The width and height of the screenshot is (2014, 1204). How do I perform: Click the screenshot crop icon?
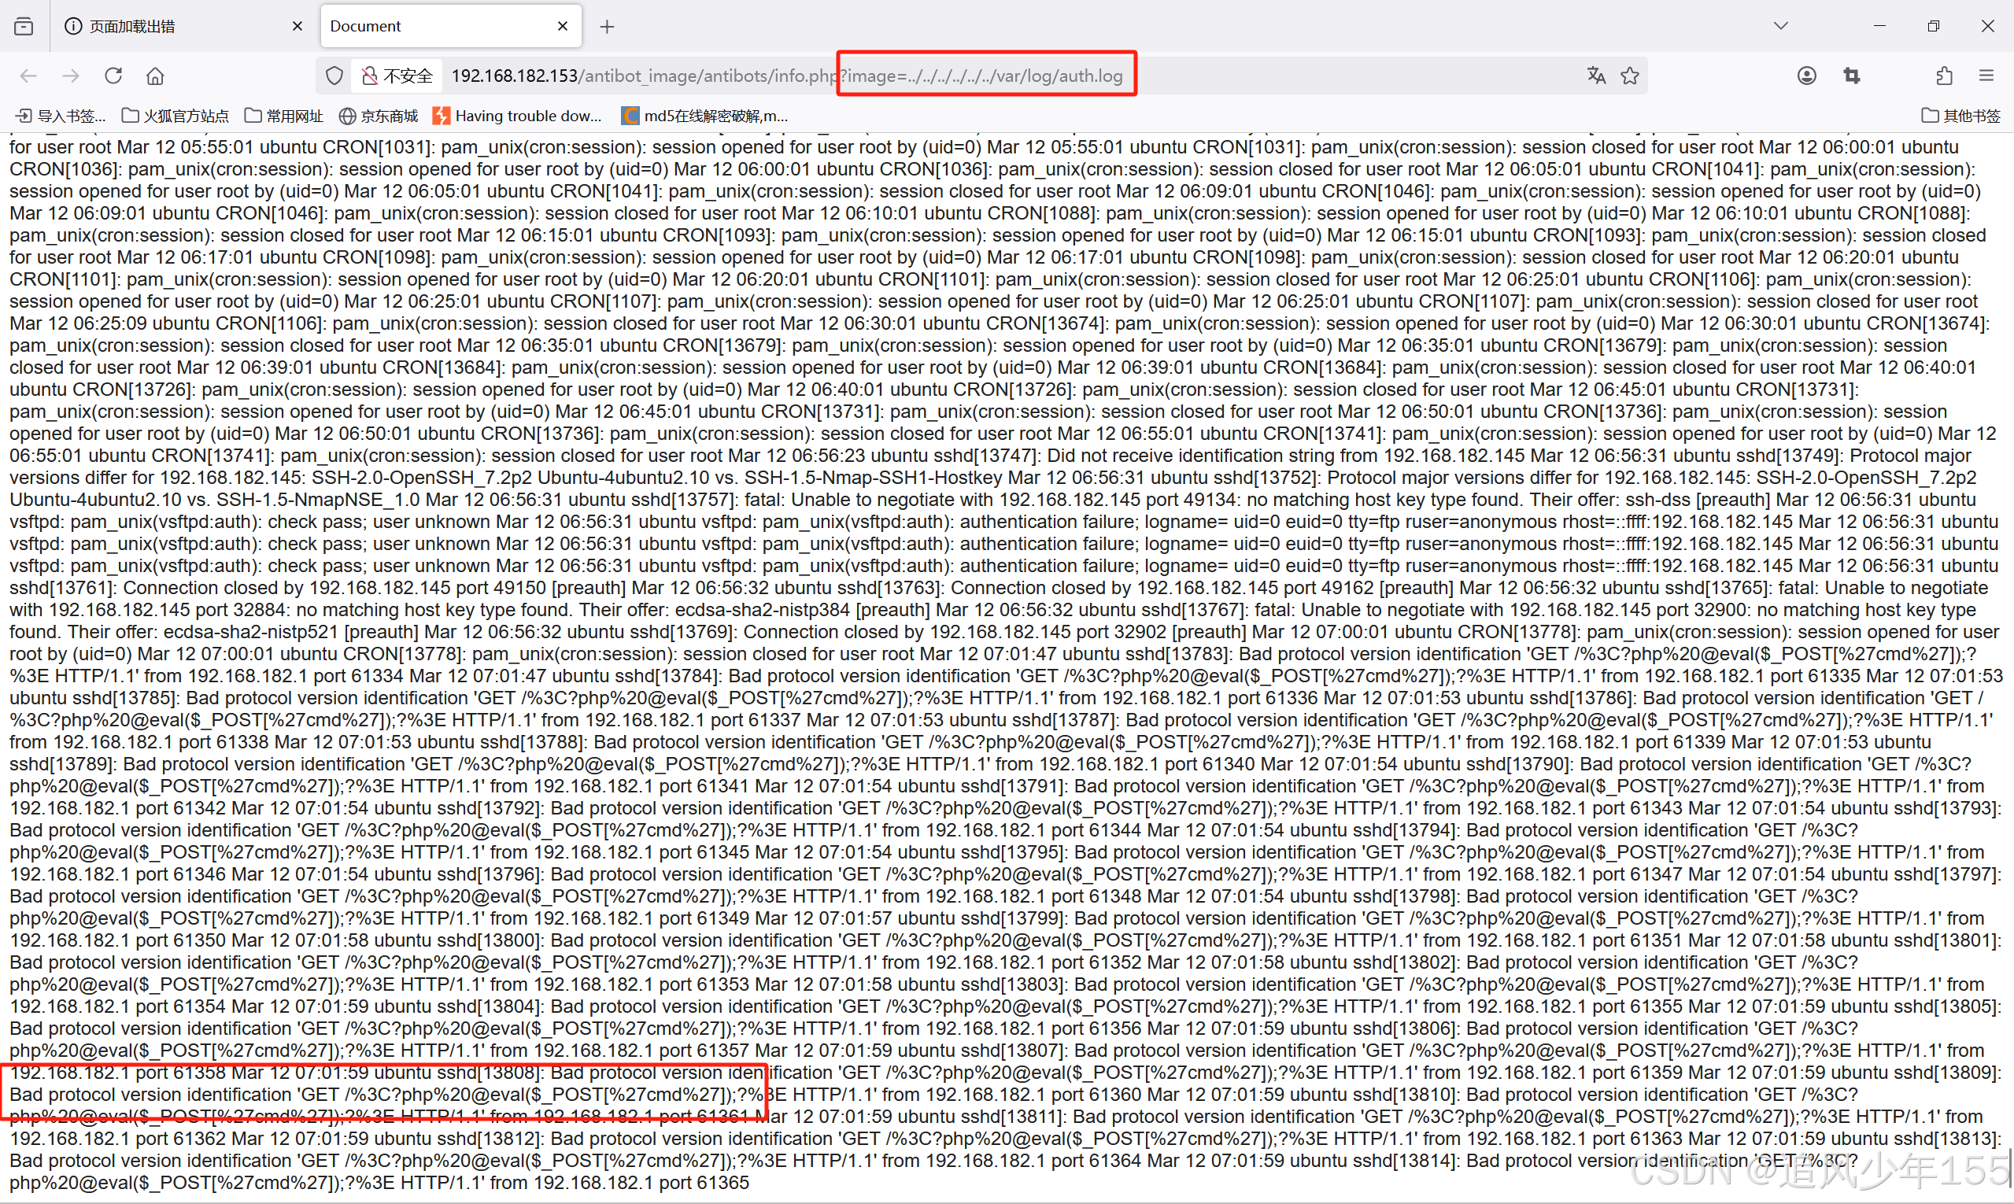[x=1852, y=76]
